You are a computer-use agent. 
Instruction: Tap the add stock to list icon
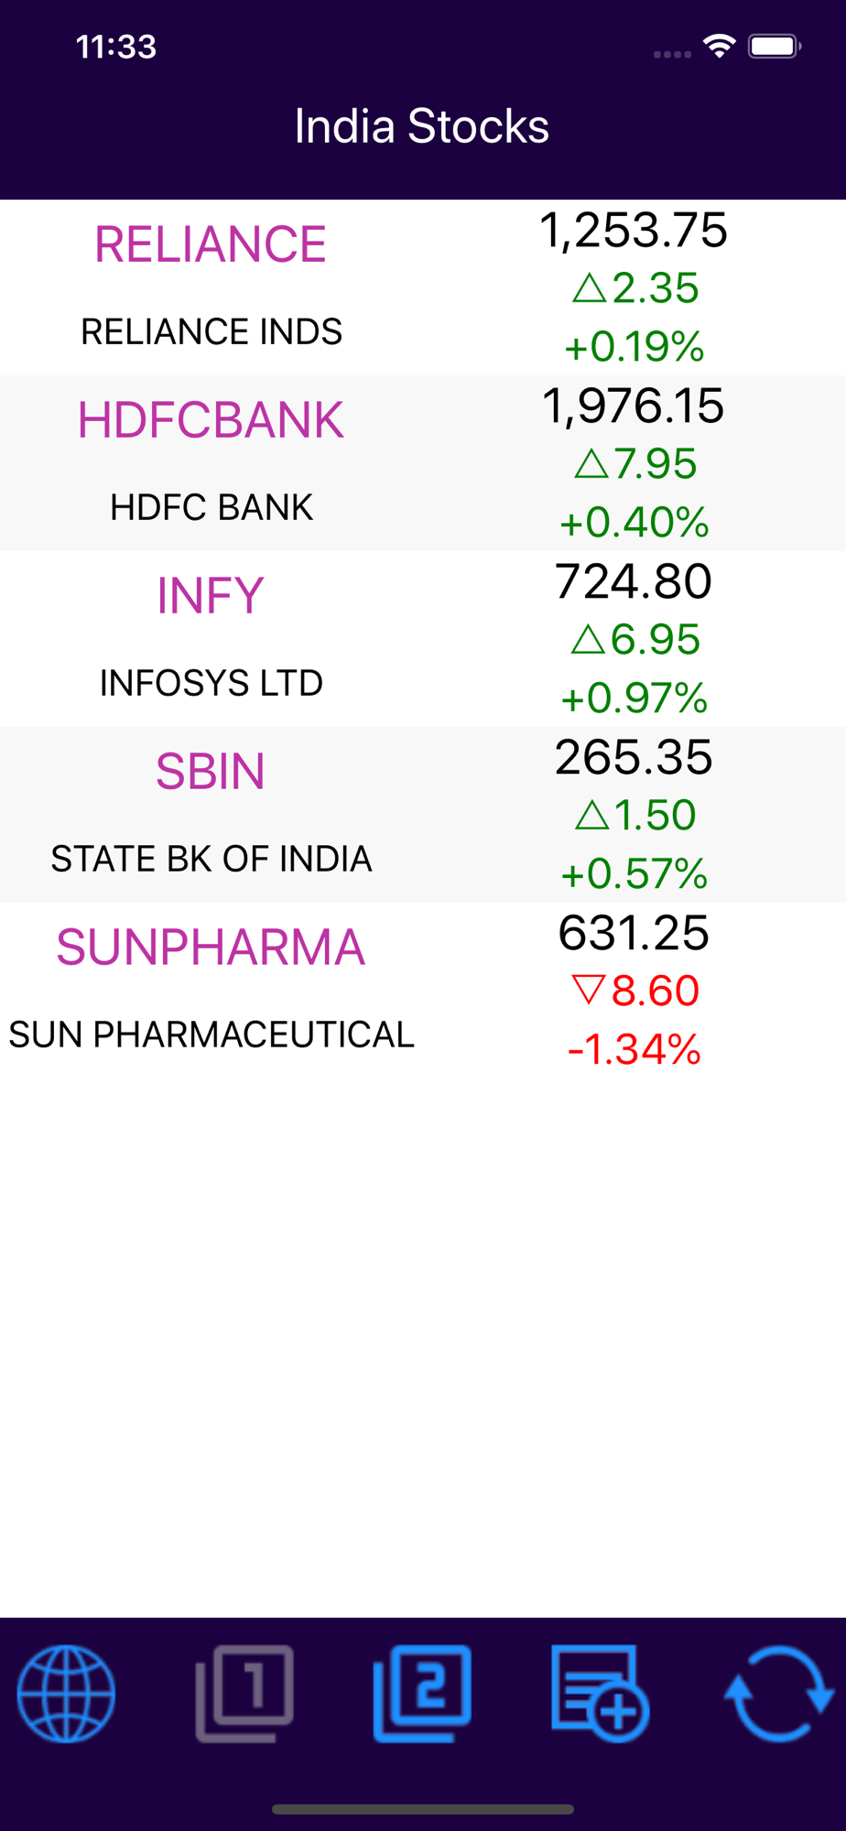click(x=600, y=1693)
